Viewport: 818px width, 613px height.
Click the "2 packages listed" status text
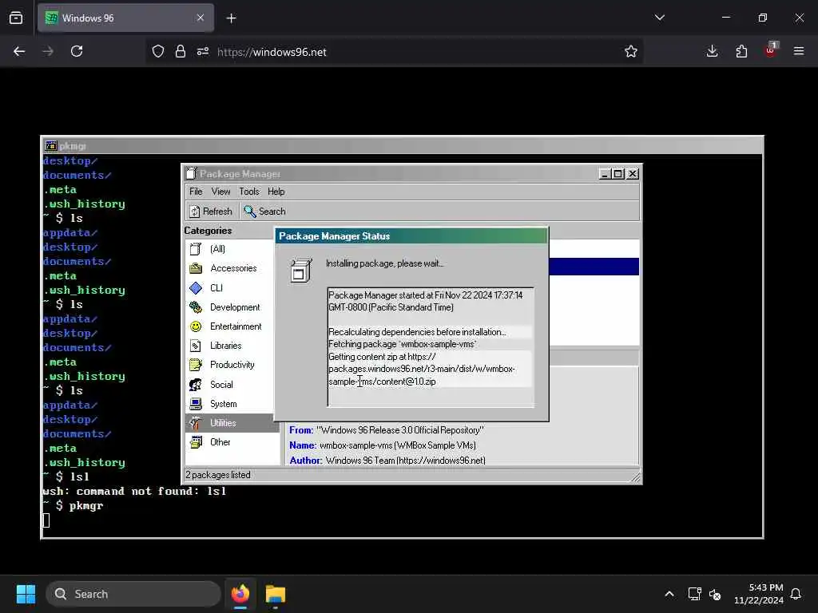pos(218,475)
